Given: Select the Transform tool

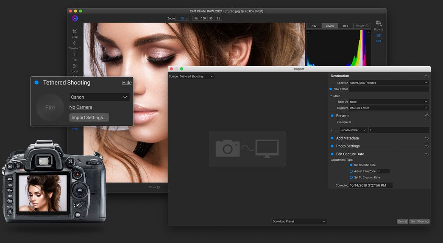Looking at the screenshot, I should click(x=75, y=45).
